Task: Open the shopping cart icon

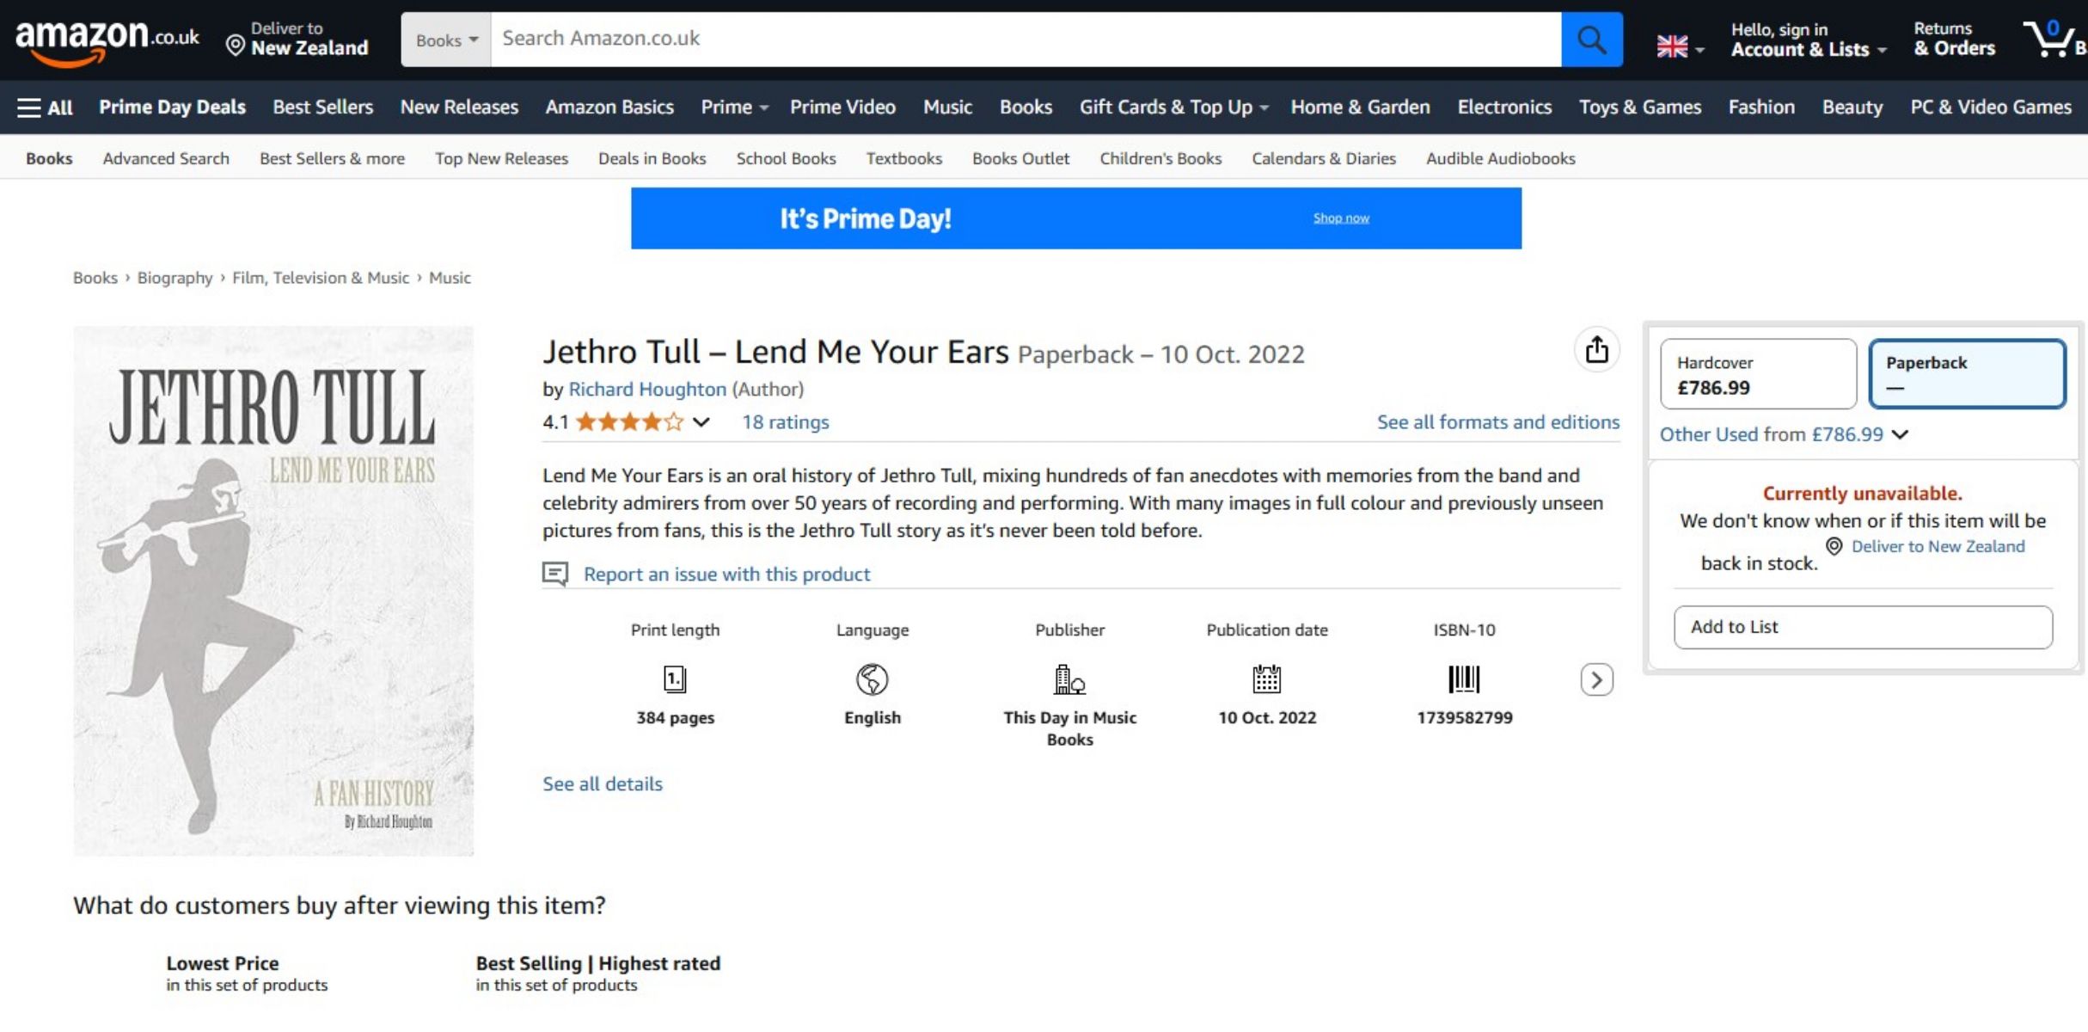Action: point(2054,40)
